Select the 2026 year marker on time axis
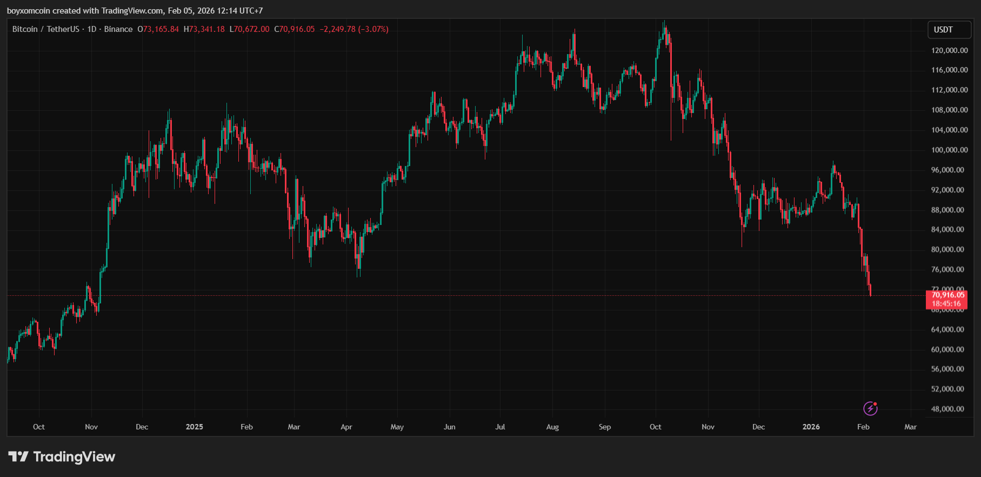 (x=811, y=427)
